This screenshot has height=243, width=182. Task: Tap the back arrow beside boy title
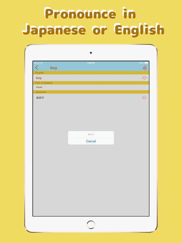coord(37,68)
